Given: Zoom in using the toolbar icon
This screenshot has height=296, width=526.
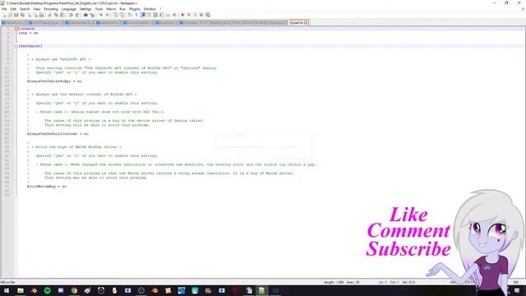Looking at the screenshot, I should coord(100,15).
